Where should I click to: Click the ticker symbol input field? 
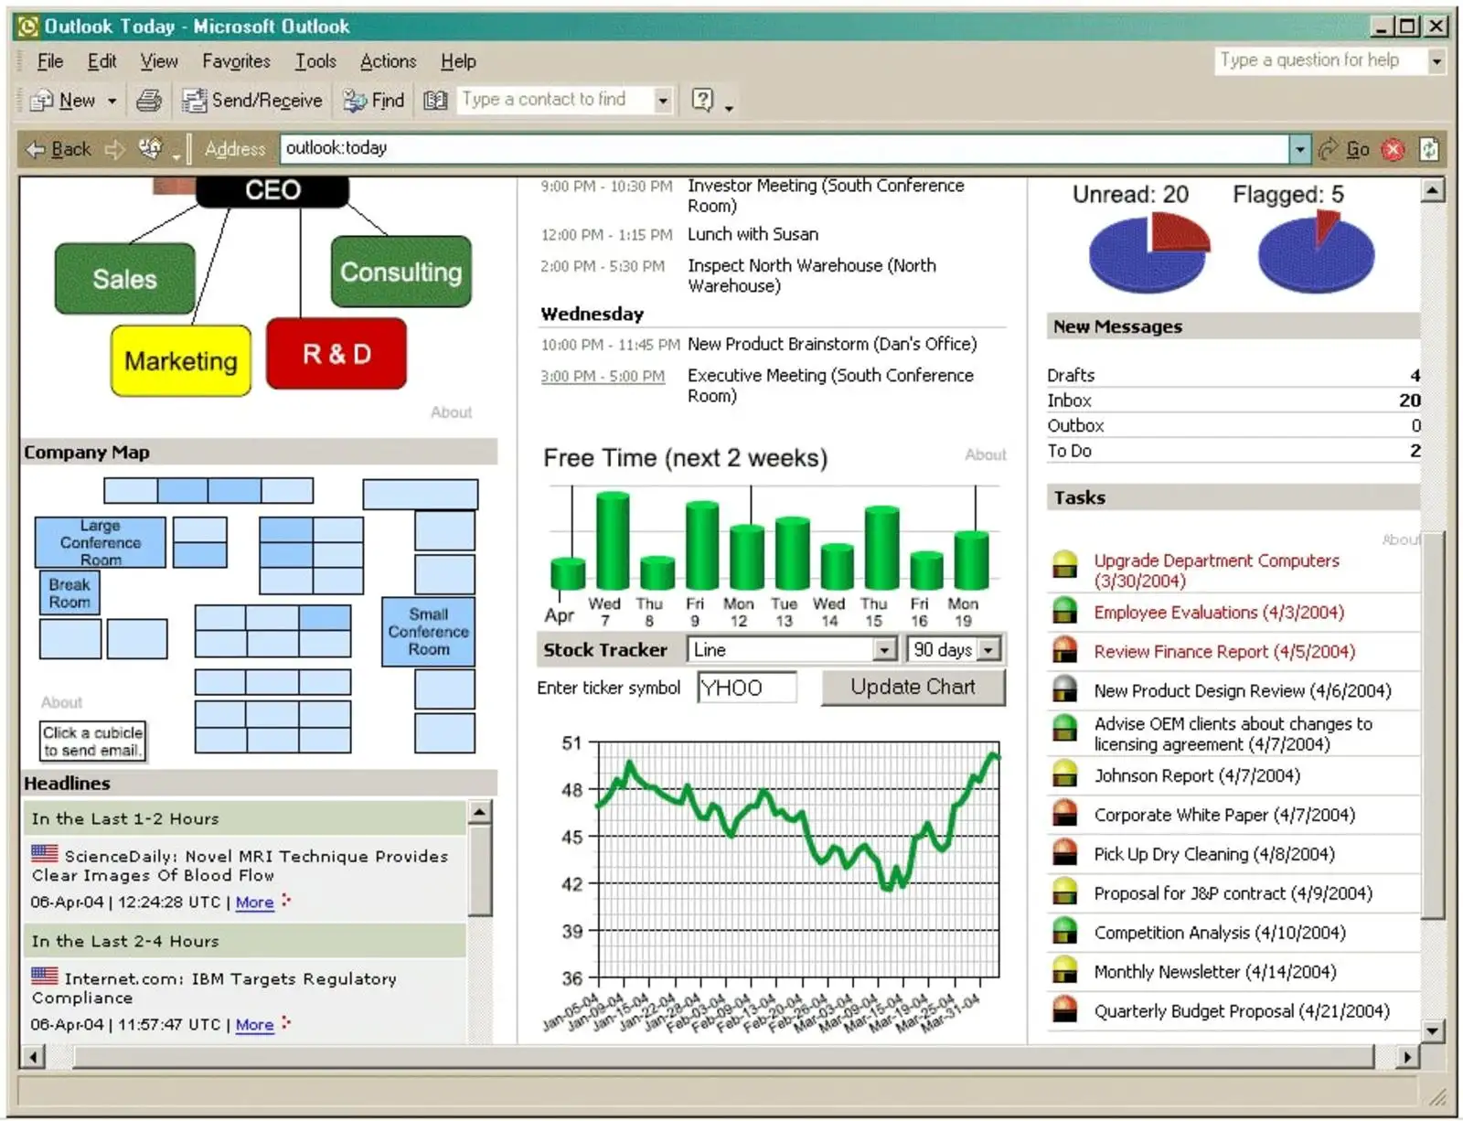point(746,688)
